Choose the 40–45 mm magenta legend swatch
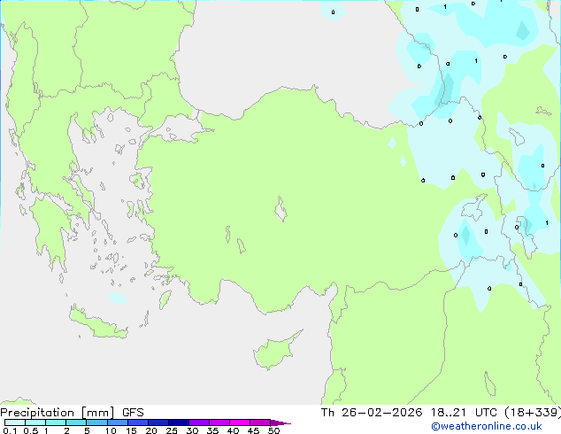Viewport: 561px width, 434px height. pos(240,422)
